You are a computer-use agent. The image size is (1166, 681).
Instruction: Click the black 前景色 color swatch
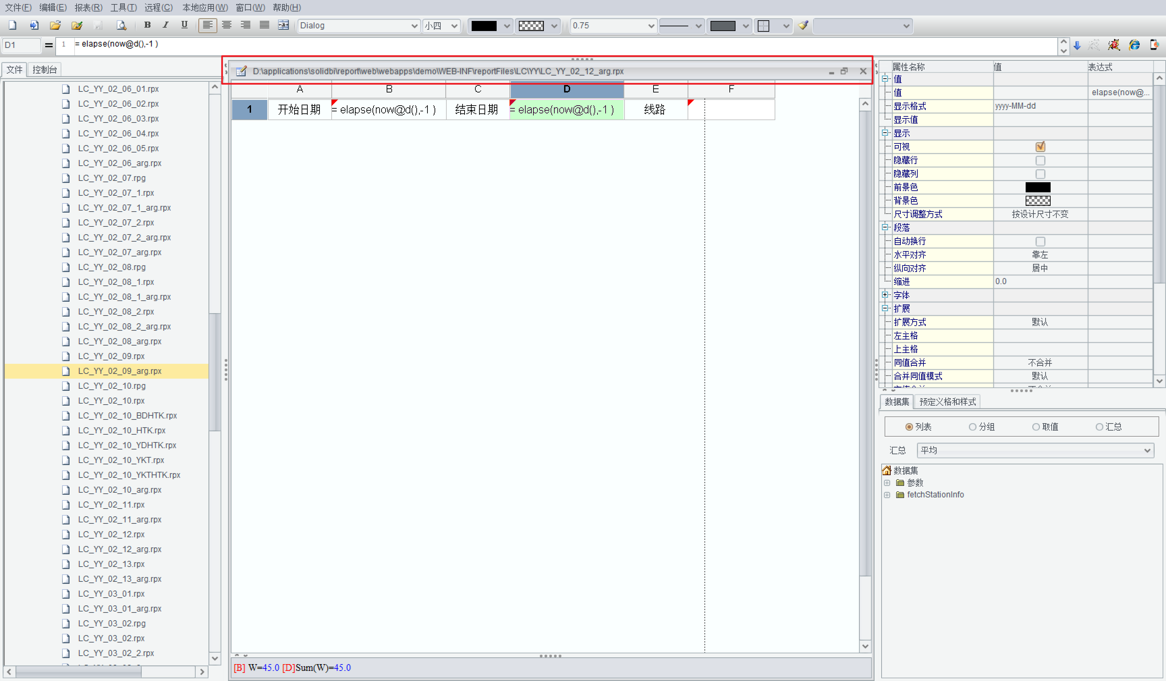pos(1038,187)
